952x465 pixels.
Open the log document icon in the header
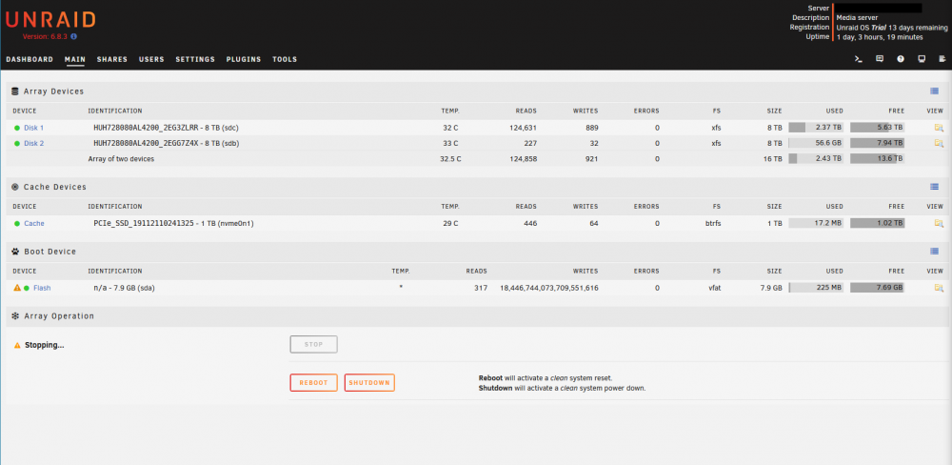click(x=942, y=60)
